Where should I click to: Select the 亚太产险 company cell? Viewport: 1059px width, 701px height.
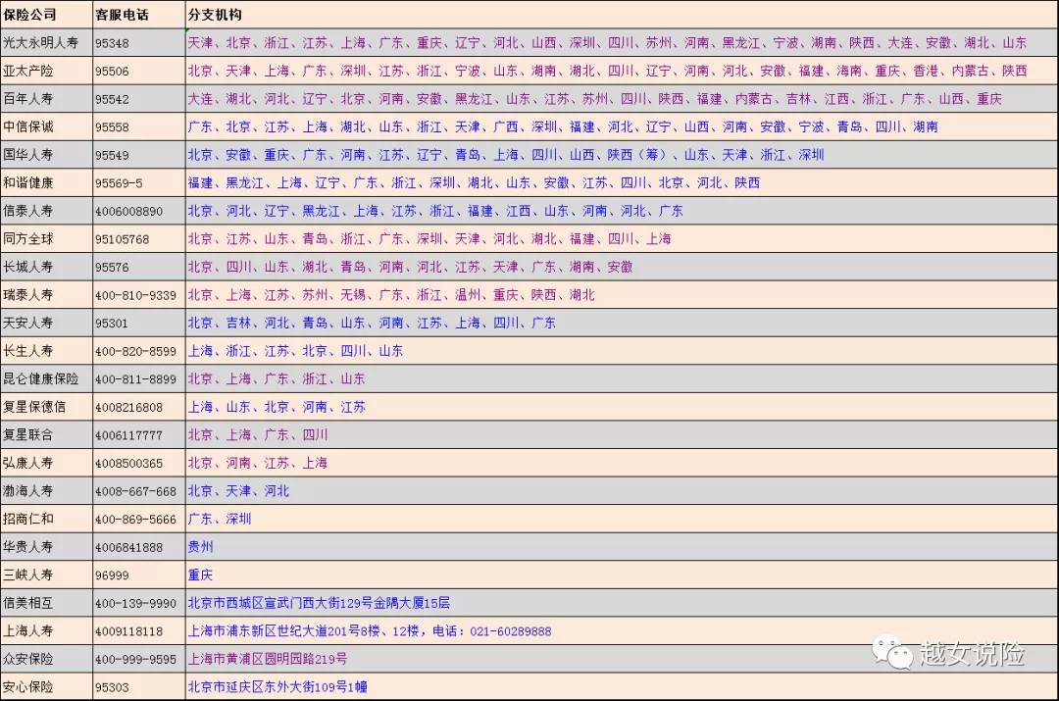click(46, 71)
